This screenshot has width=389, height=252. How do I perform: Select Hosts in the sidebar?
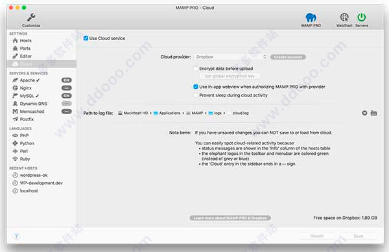click(x=41, y=40)
